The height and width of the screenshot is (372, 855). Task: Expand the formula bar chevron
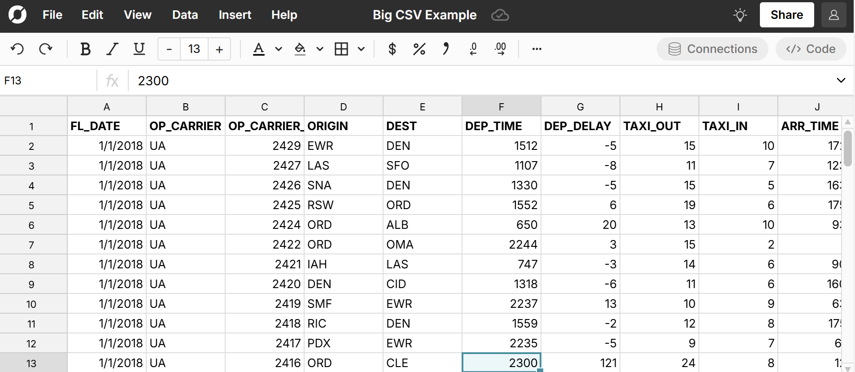tap(841, 80)
